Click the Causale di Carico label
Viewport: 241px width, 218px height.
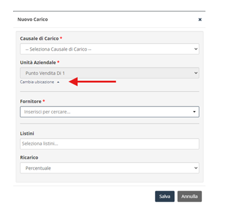[39, 38]
